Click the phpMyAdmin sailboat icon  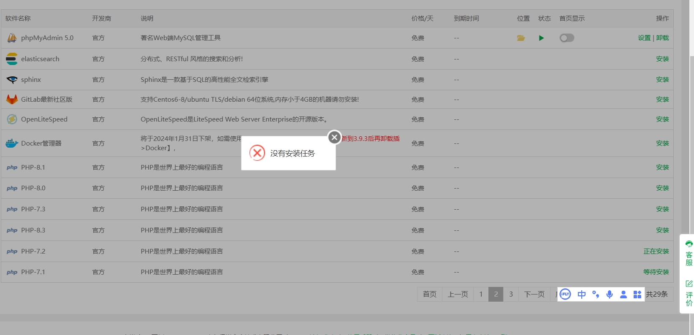coord(12,38)
